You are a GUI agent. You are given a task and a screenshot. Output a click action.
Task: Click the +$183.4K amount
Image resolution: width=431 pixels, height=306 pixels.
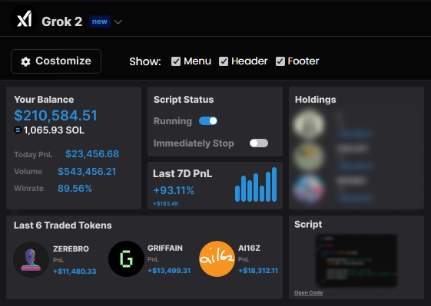(166, 204)
